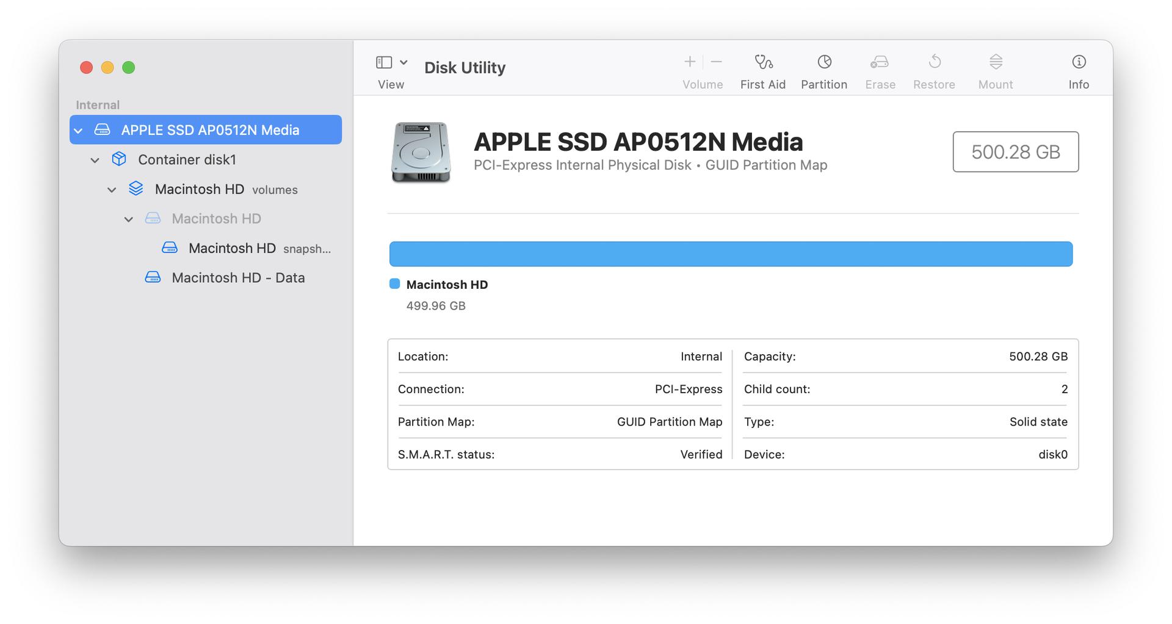The height and width of the screenshot is (624, 1172).
Task: Select APPLE SSD AP0512N Media in sidebar
Action: click(x=206, y=129)
